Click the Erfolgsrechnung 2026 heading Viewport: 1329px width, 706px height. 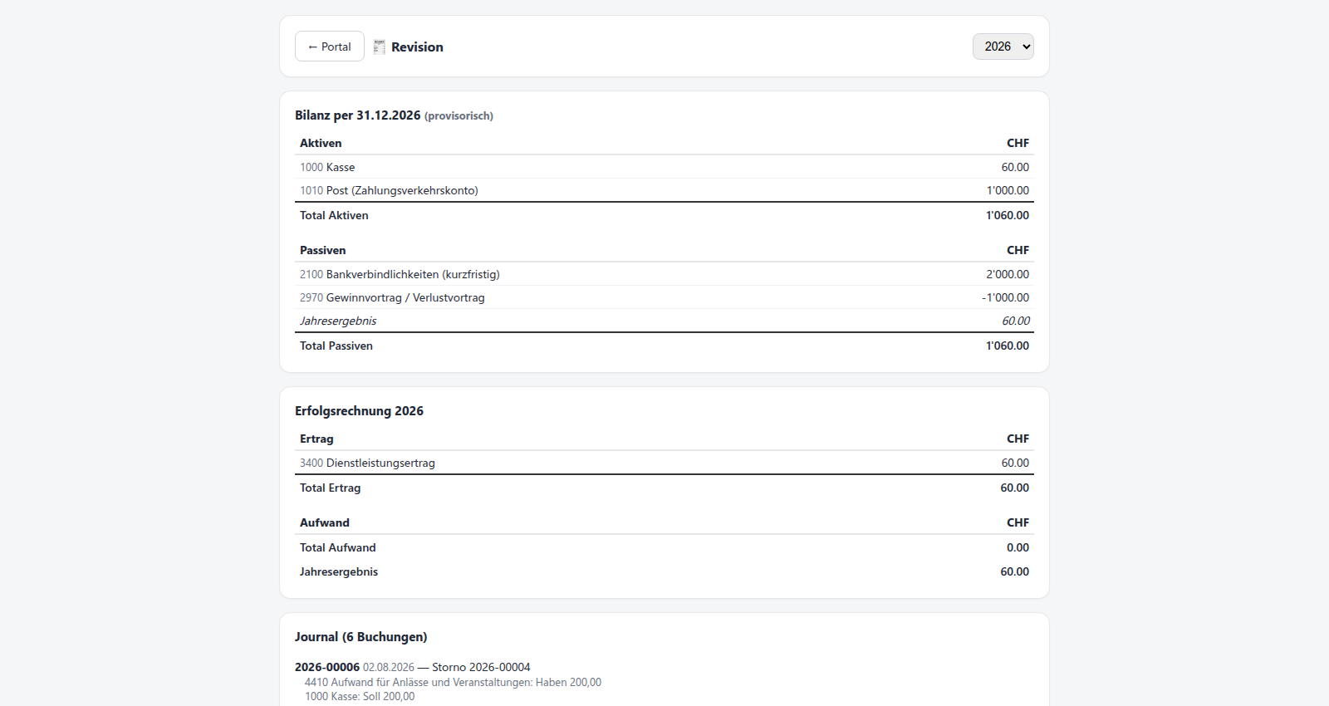(359, 411)
